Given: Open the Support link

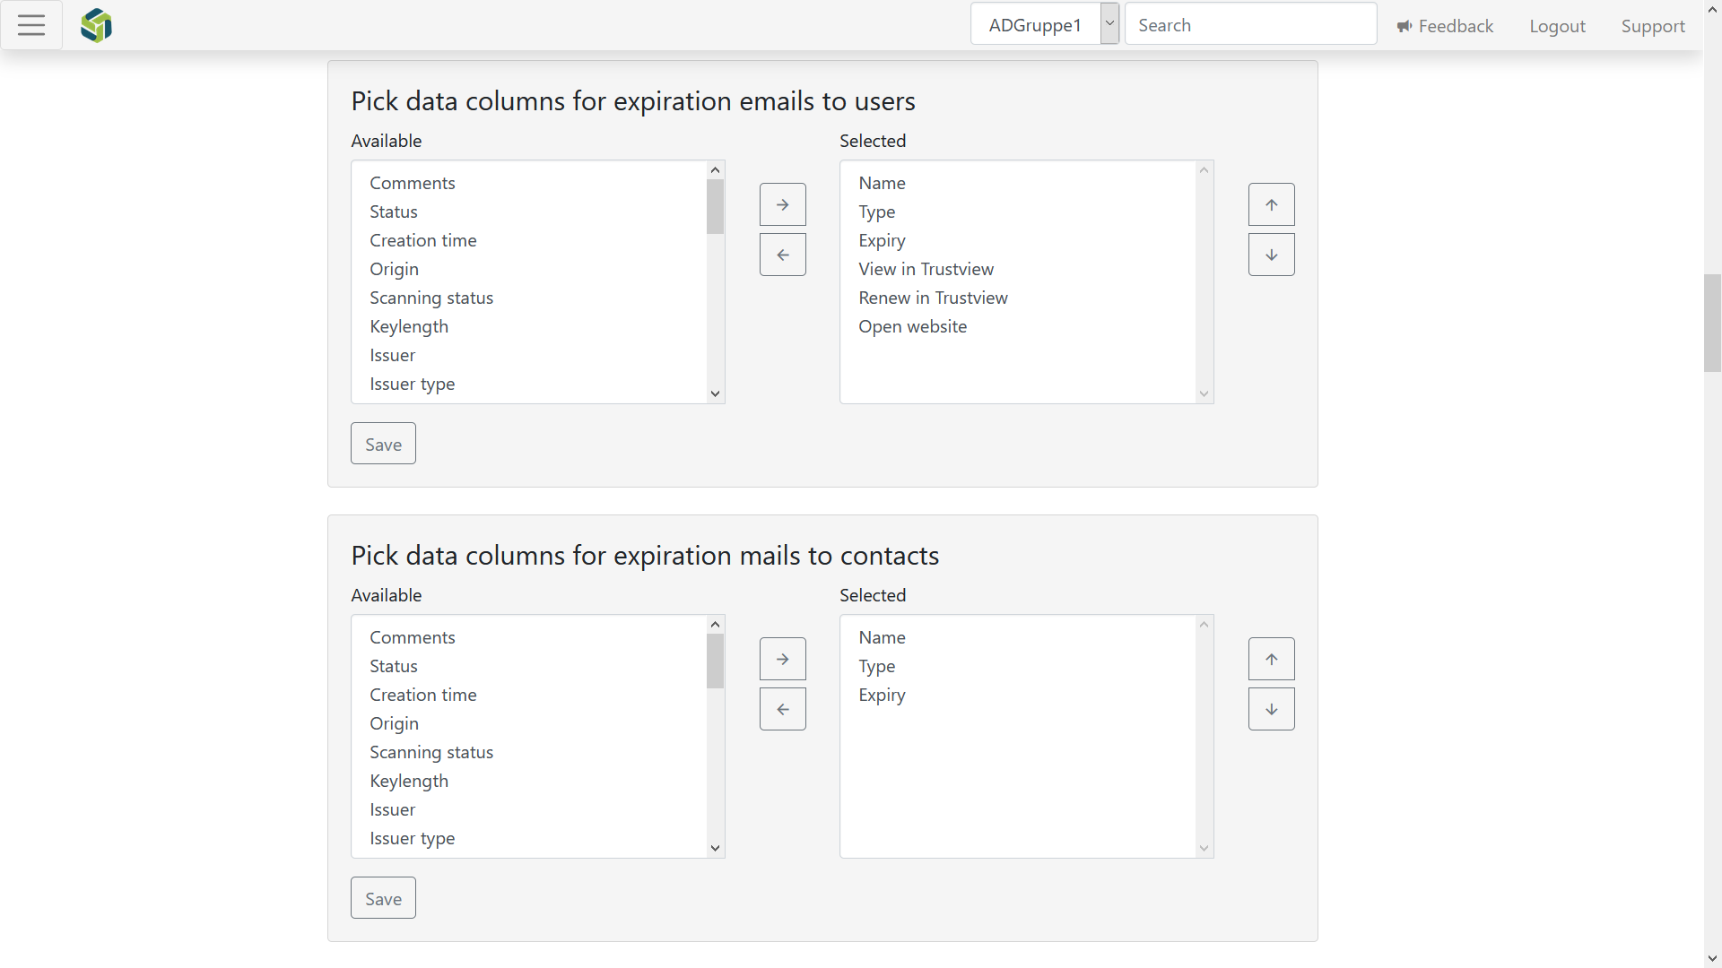Looking at the screenshot, I should tap(1652, 26).
